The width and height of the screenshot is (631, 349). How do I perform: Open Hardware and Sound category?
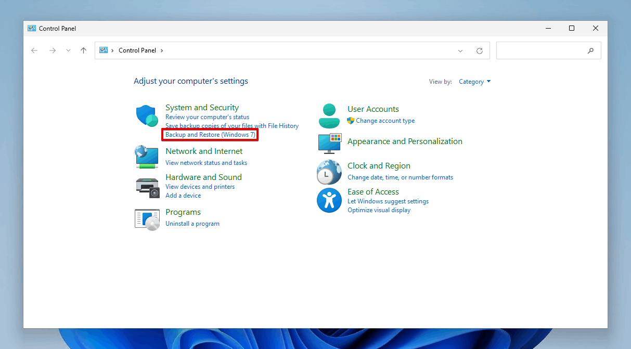click(203, 177)
